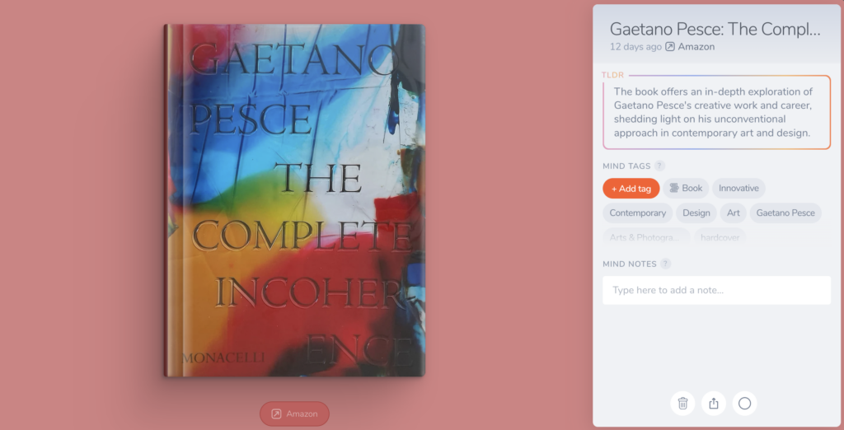Click the share icon button

(x=714, y=403)
